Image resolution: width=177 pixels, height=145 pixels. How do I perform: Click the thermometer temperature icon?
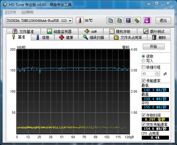[80, 21]
